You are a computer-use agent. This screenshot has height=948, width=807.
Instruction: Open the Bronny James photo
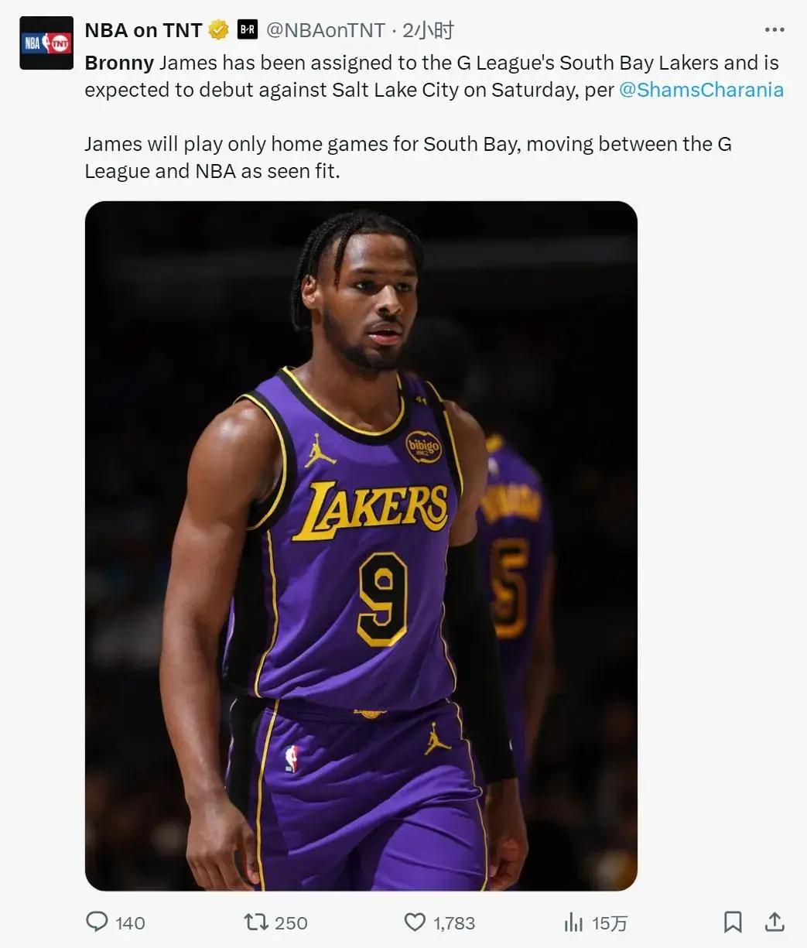pos(361,546)
